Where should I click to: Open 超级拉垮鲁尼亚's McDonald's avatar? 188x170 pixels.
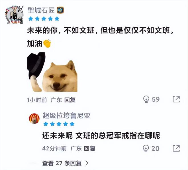(34, 118)
